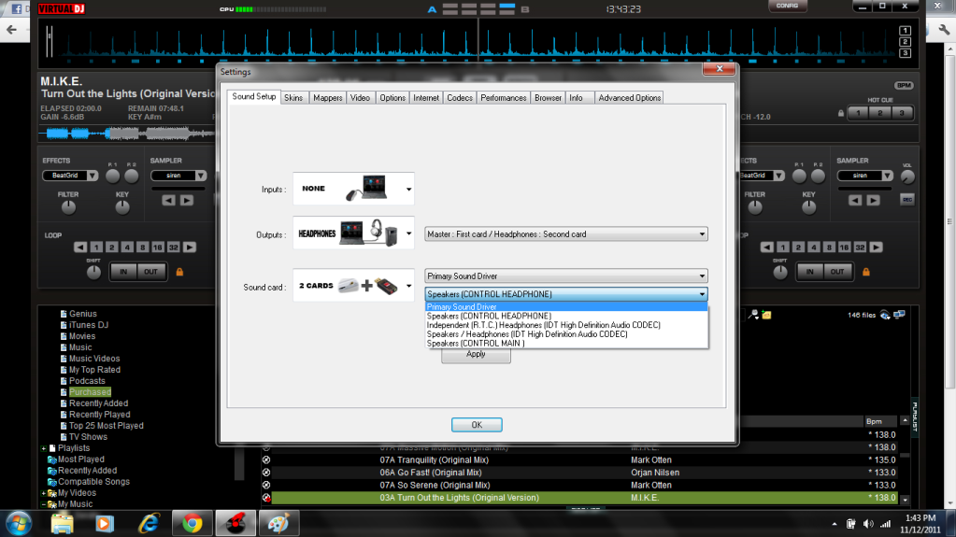956x537 pixels.
Task: Set right deck loop length to 32
Action: coord(860,247)
